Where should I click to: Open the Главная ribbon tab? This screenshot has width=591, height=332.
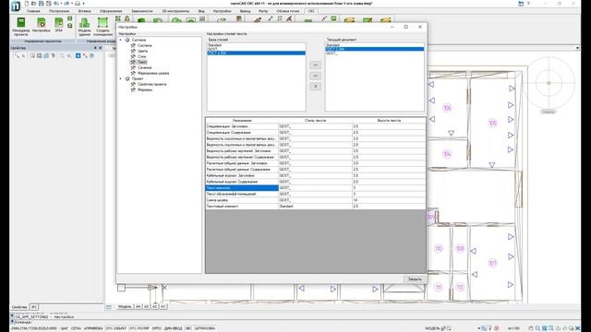point(33,11)
